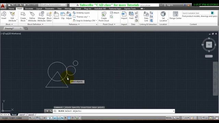The width and height of the screenshot is (219, 123).
Task: Open the View ribbon tab
Action: pos(59,9)
